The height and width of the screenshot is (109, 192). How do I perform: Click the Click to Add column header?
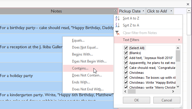click(x=160, y=11)
